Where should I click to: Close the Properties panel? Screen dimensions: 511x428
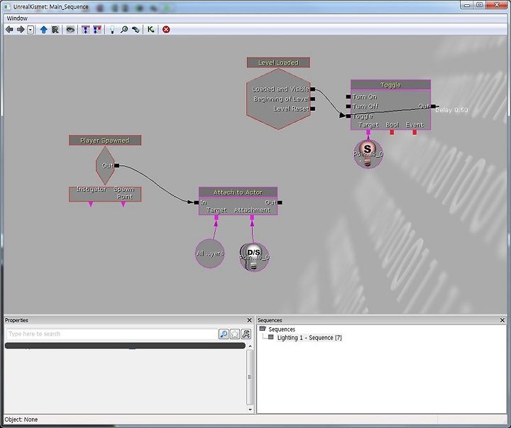pyautogui.click(x=249, y=320)
